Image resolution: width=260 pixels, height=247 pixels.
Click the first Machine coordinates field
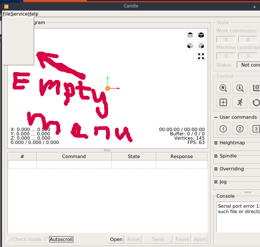(226, 56)
